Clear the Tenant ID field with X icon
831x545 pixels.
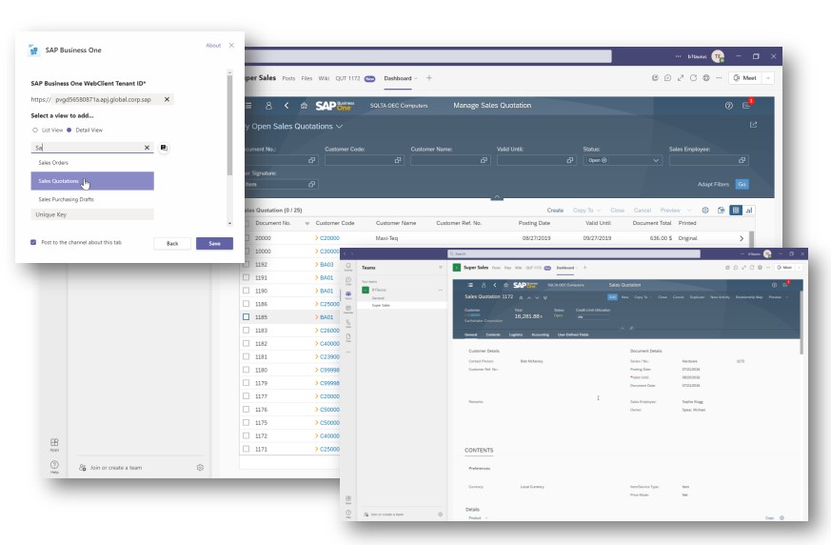tap(167, 99)
